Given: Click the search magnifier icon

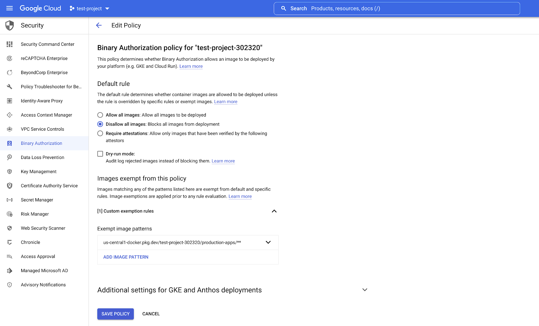Looking at the screenshot, I should pos(284,8).
